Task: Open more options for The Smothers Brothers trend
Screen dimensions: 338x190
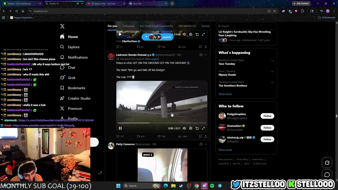Action: pos(273,83)
